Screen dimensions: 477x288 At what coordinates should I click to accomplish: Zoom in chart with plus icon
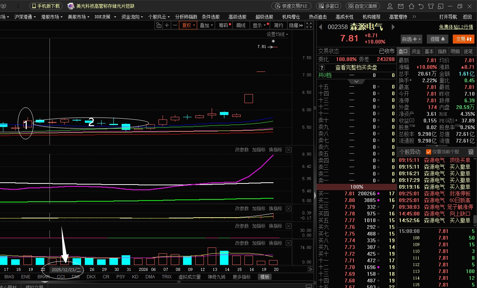167,25
